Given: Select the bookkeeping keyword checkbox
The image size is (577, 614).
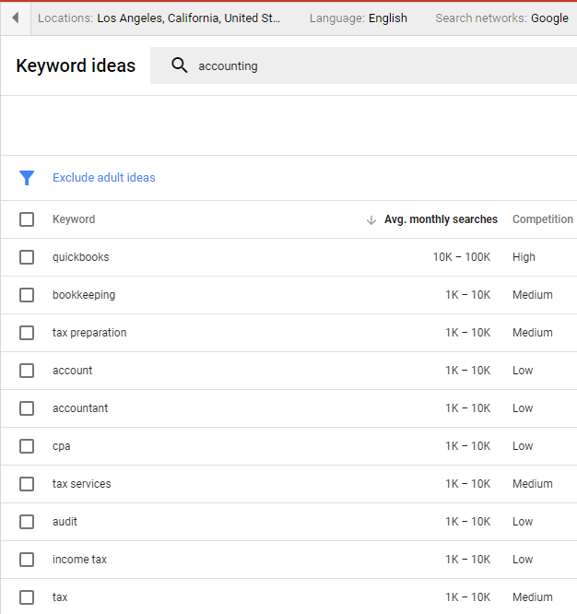Looking at the screenshot, I should [x=27, y=295].
